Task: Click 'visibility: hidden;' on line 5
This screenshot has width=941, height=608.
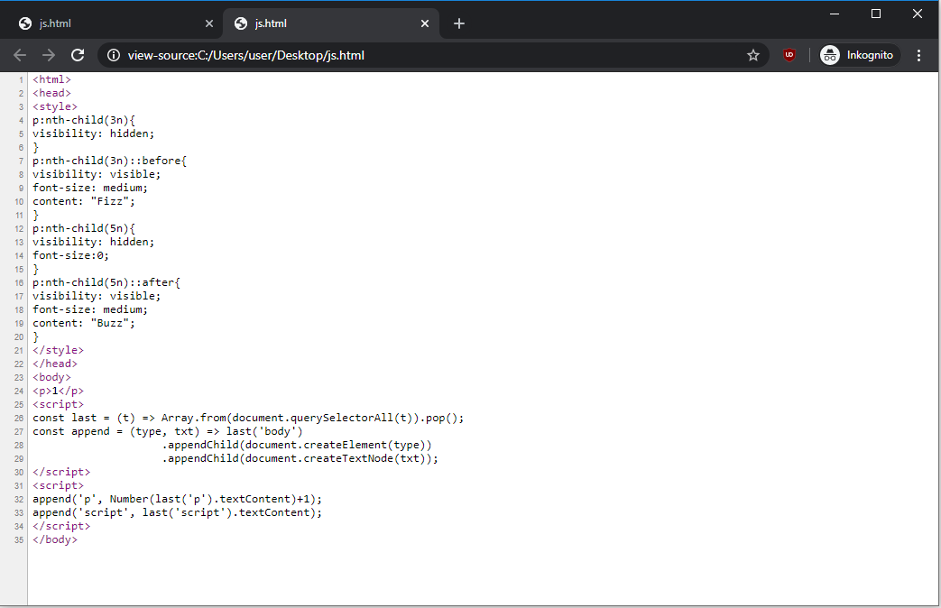Action: click(x=94, y=134)
